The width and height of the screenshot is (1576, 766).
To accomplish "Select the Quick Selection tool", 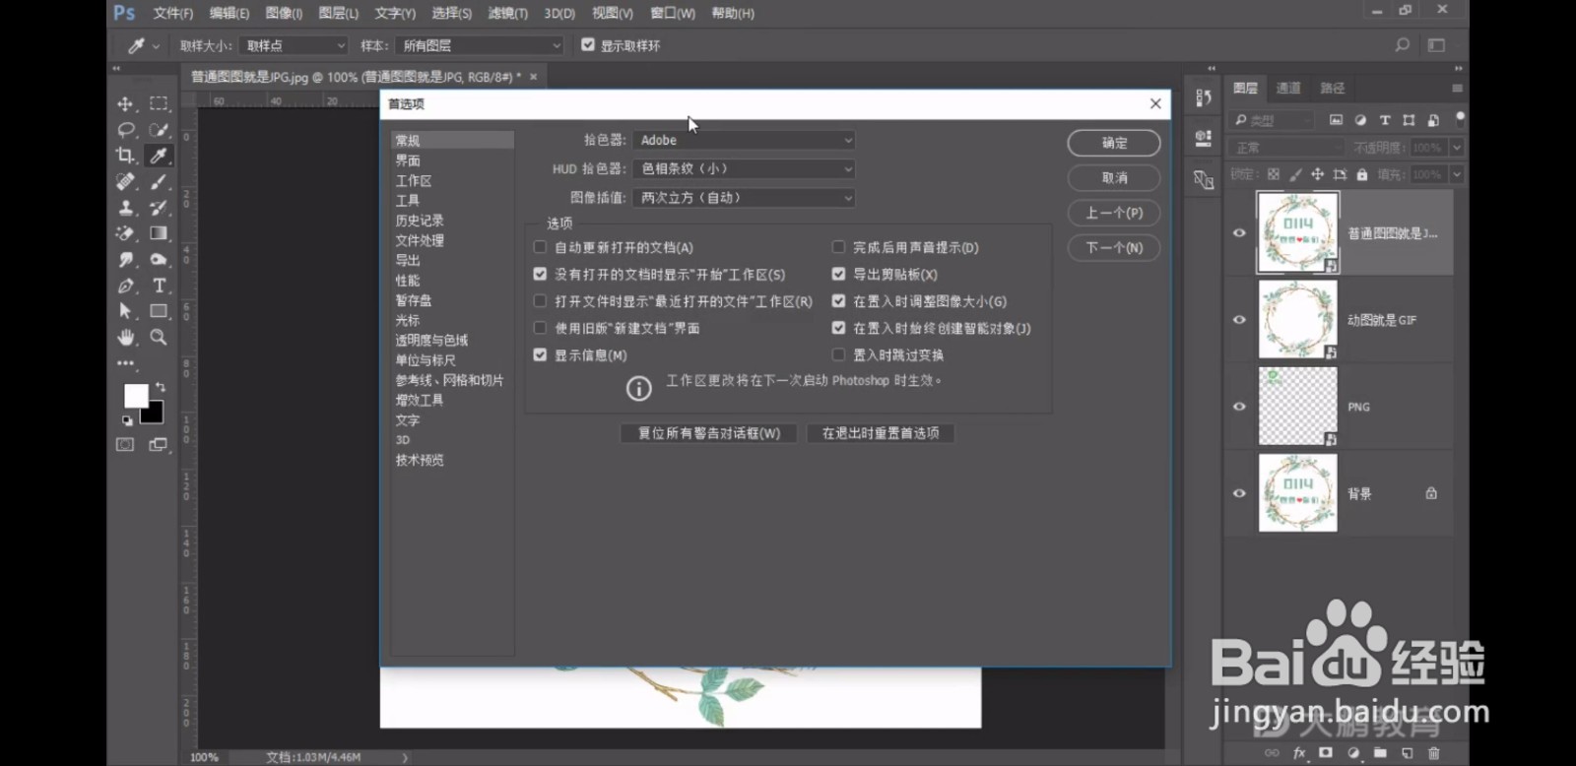I will point(159,130).
